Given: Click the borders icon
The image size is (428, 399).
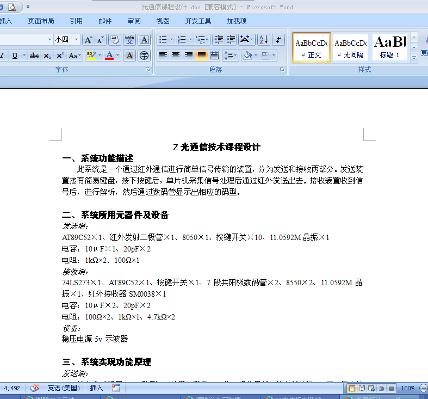Looking at the screenshot, I should (265, 56).
